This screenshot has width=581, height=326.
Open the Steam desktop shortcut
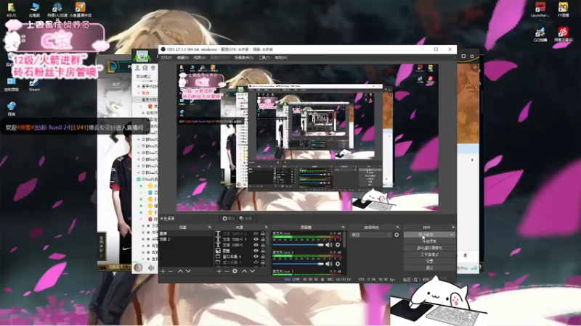click(x=34, y=85)
